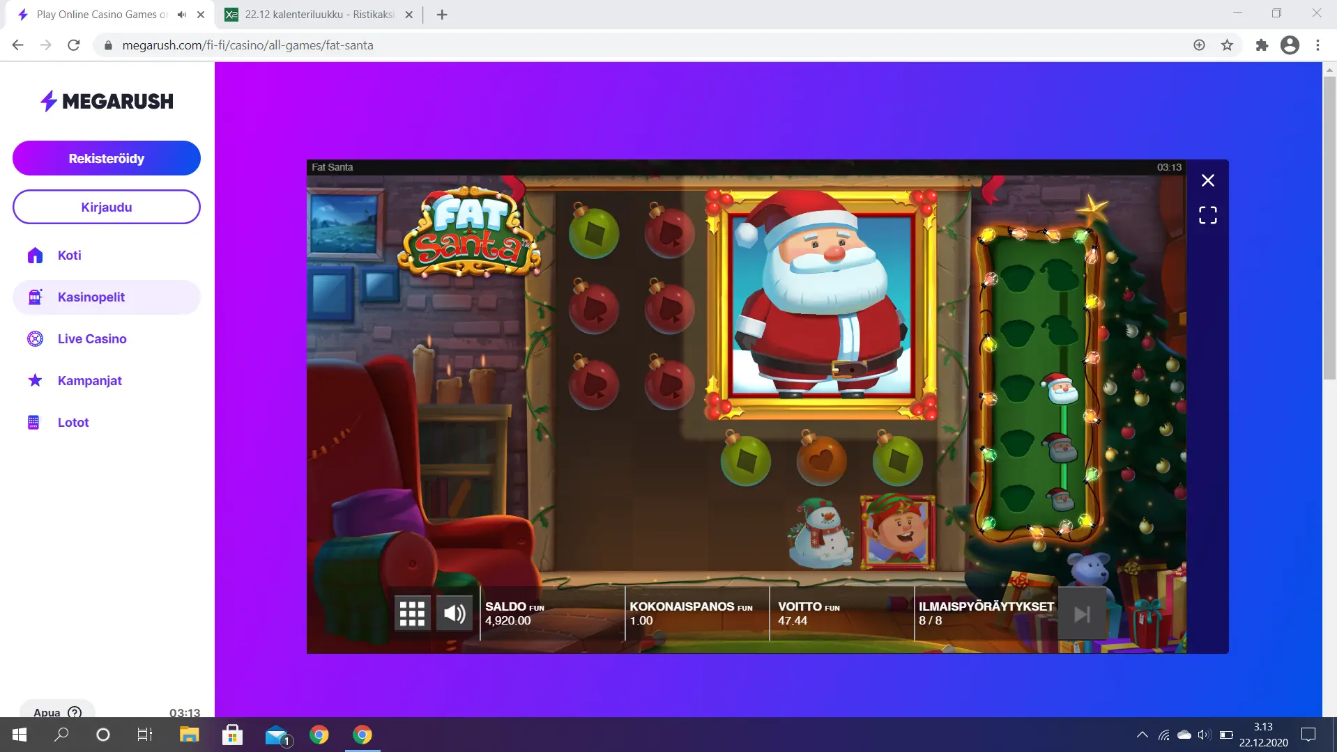1337x752 pixels.
Task: Click the Kirjaudu login button
Action: (107, 207)
